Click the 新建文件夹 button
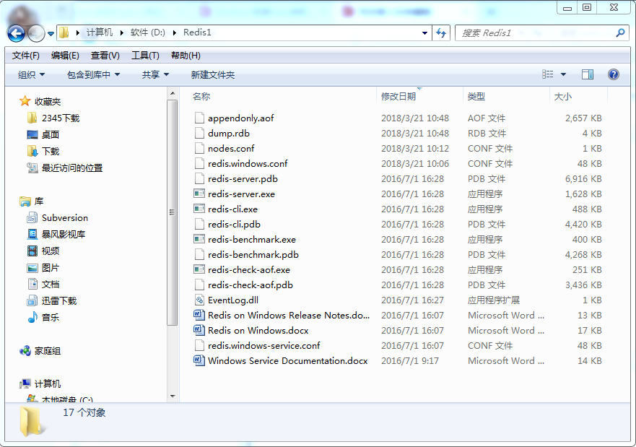Screen dimensions: 636x447 (x=212, y=74)
